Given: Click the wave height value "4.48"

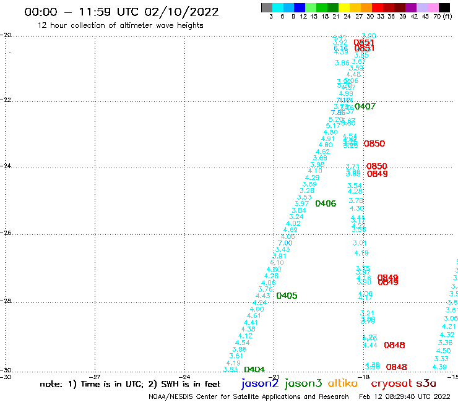Looking at the screenshot, I should [354, 74].
